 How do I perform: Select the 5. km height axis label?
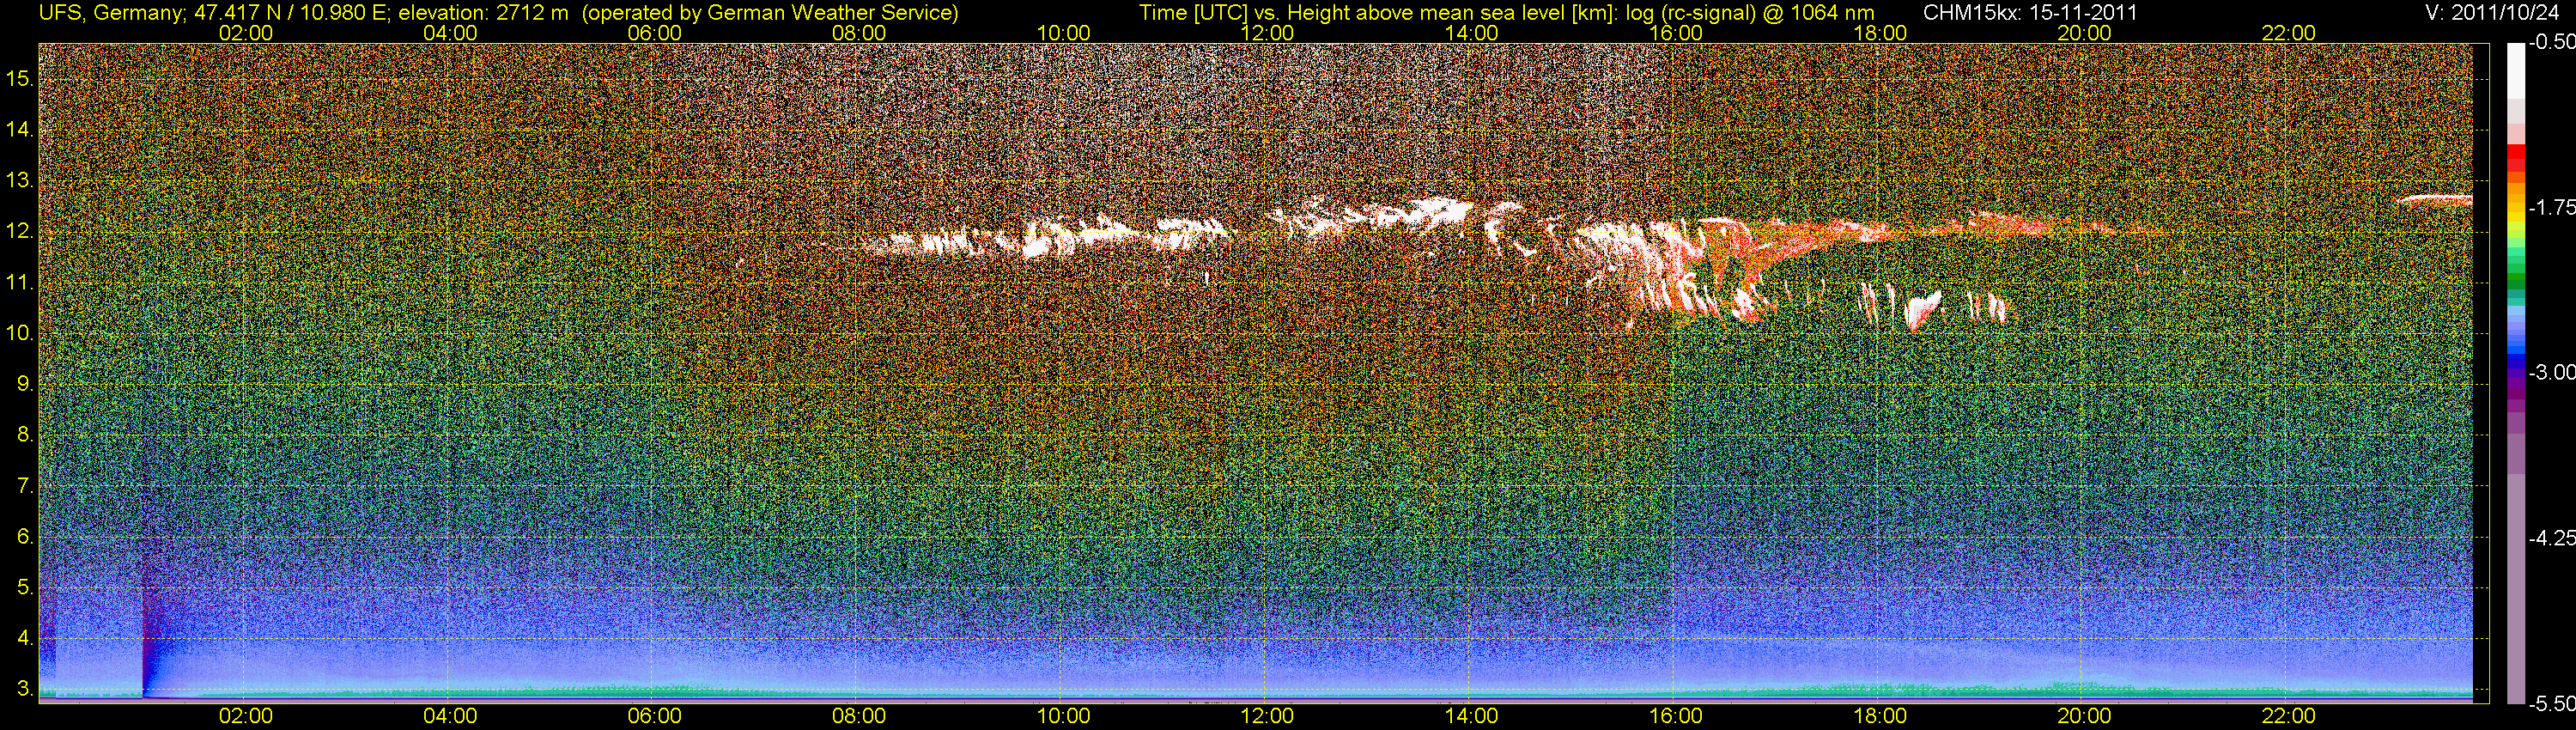25,588
